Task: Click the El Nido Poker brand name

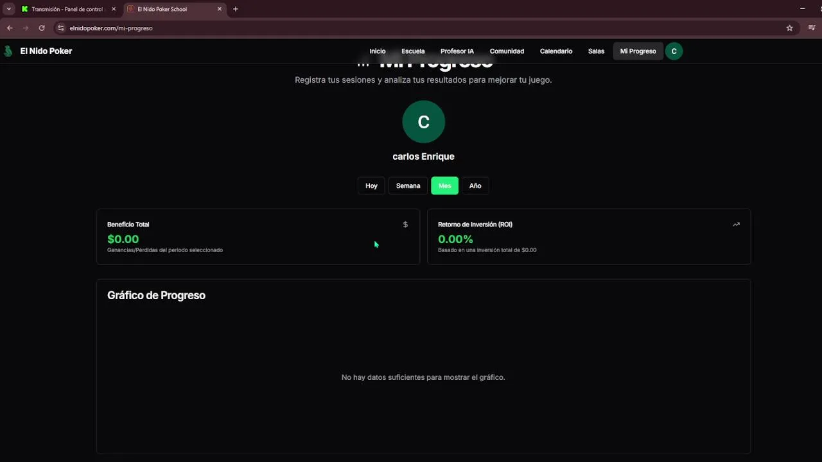Action: pyautogui.click(x=46, y=51)
